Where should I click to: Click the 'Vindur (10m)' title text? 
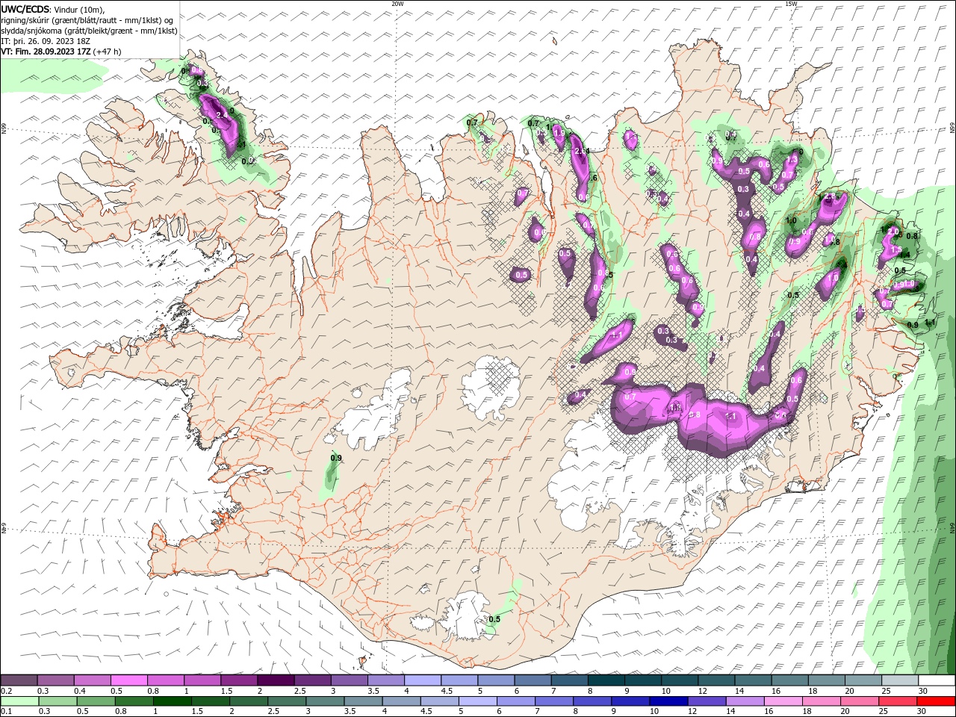point(79,9)
